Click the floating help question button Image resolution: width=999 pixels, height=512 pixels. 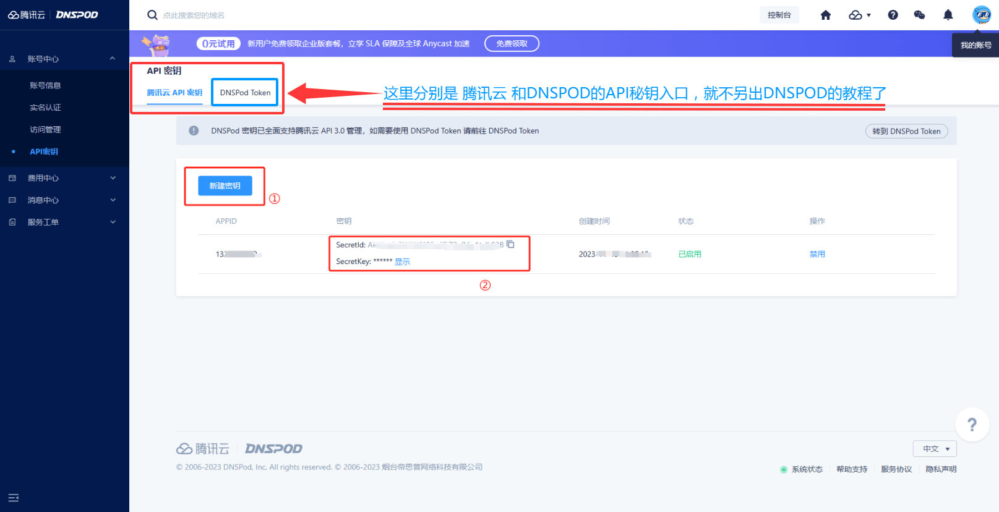[972, 425]
